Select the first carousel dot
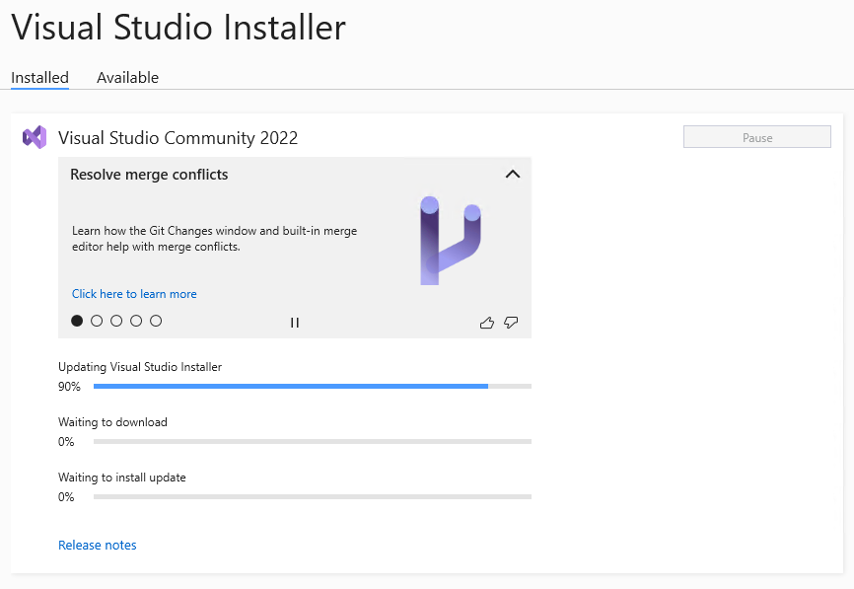The image size is (854, 589). coord(76,321)
